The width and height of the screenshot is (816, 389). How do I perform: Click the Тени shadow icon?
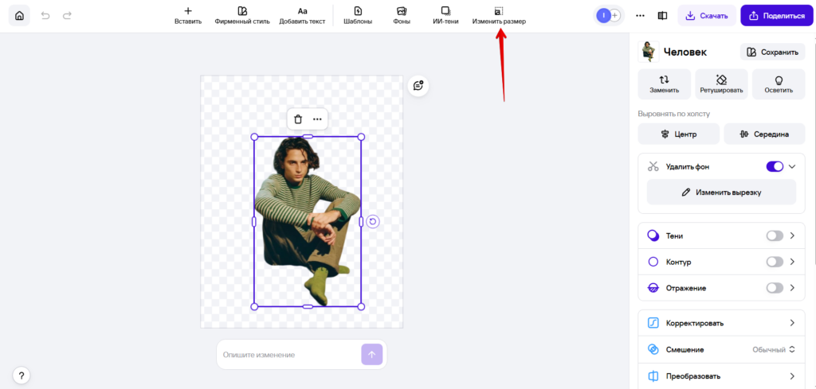[x=653, y=235]
